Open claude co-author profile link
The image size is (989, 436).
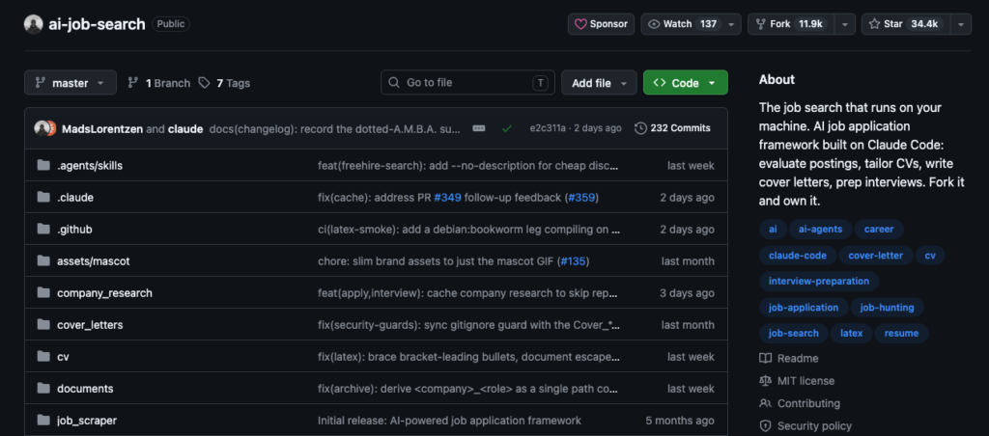tap(185, 128)
